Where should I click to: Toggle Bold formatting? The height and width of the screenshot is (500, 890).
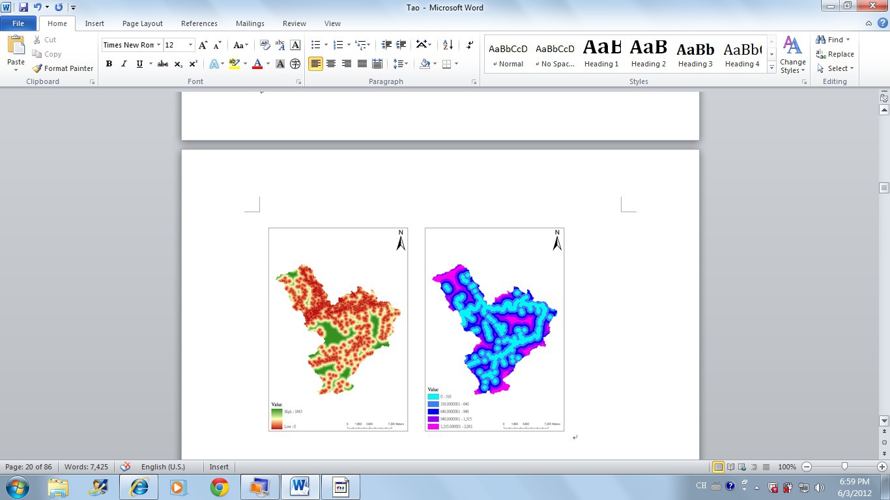point(109,64)
